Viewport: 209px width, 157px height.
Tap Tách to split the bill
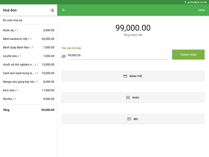201,10
